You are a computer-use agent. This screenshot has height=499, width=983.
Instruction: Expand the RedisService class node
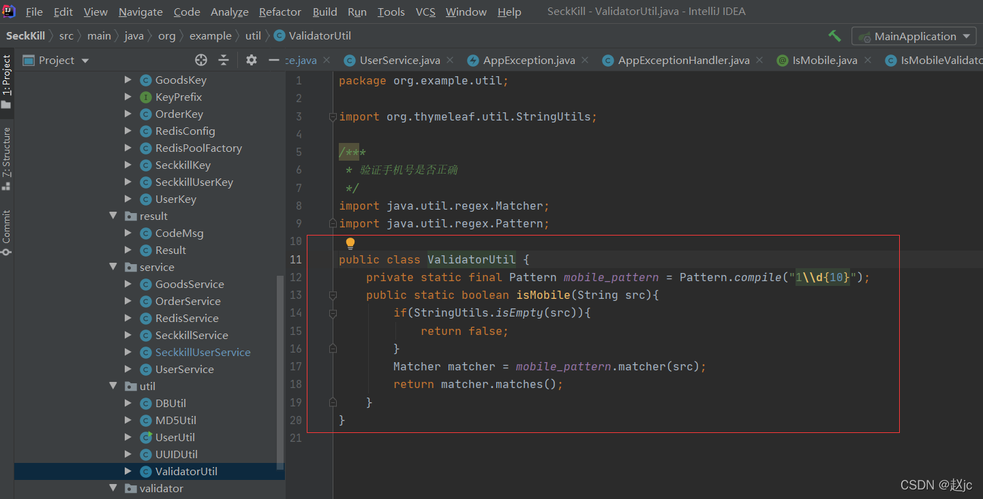click(128, 318)
